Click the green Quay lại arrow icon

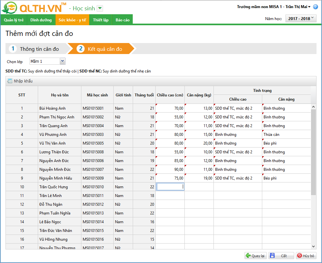coord(248,256)
